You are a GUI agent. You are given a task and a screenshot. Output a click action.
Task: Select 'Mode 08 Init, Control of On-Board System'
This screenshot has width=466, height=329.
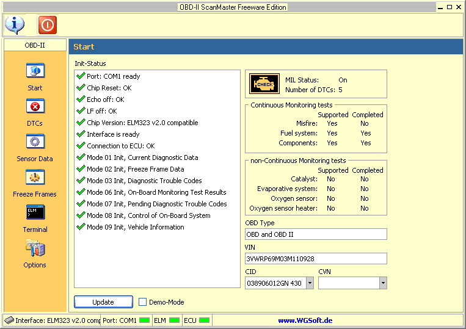coord(148,215)
